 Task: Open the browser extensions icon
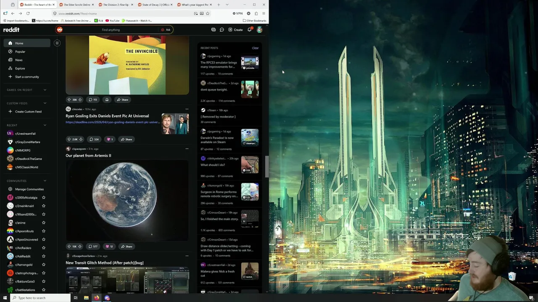click(256, 13)
